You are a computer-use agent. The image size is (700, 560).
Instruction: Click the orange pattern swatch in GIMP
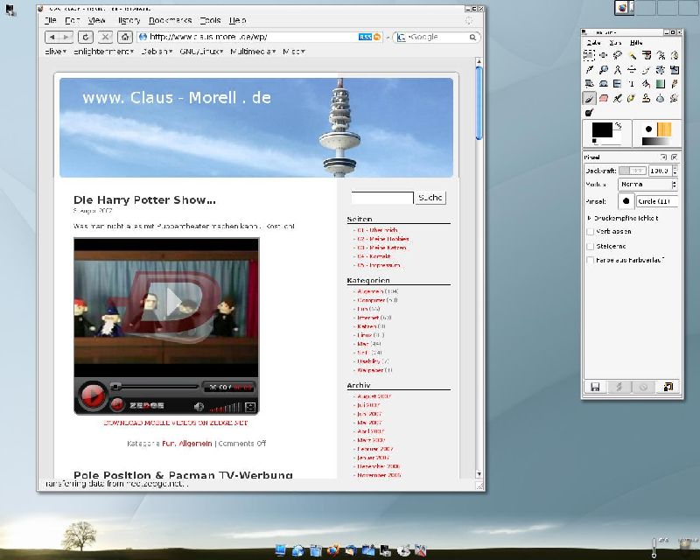point(664,129)
